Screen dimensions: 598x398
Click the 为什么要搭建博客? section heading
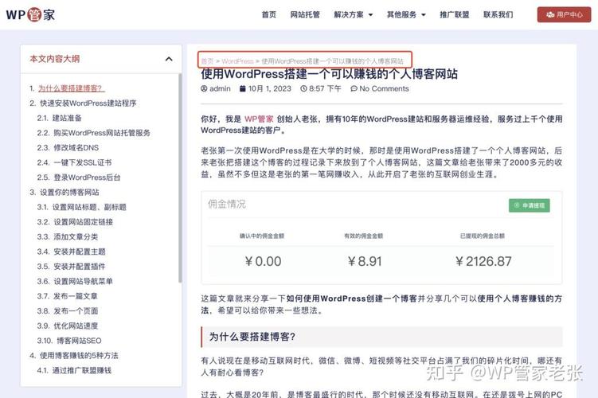tap(252, 337)
